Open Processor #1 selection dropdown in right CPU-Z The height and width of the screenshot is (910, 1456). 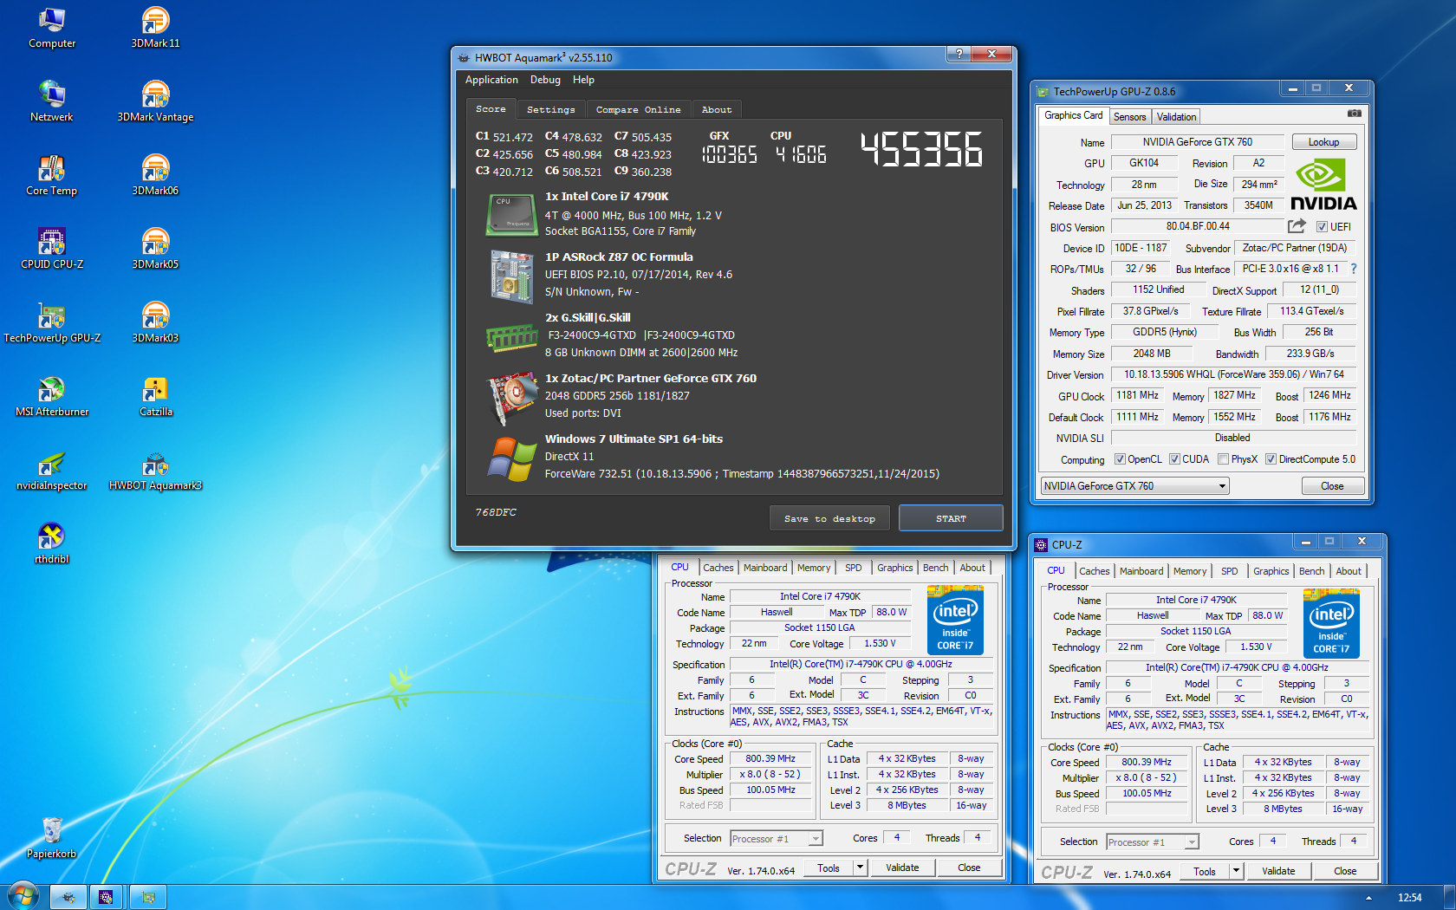point(1192,842)
